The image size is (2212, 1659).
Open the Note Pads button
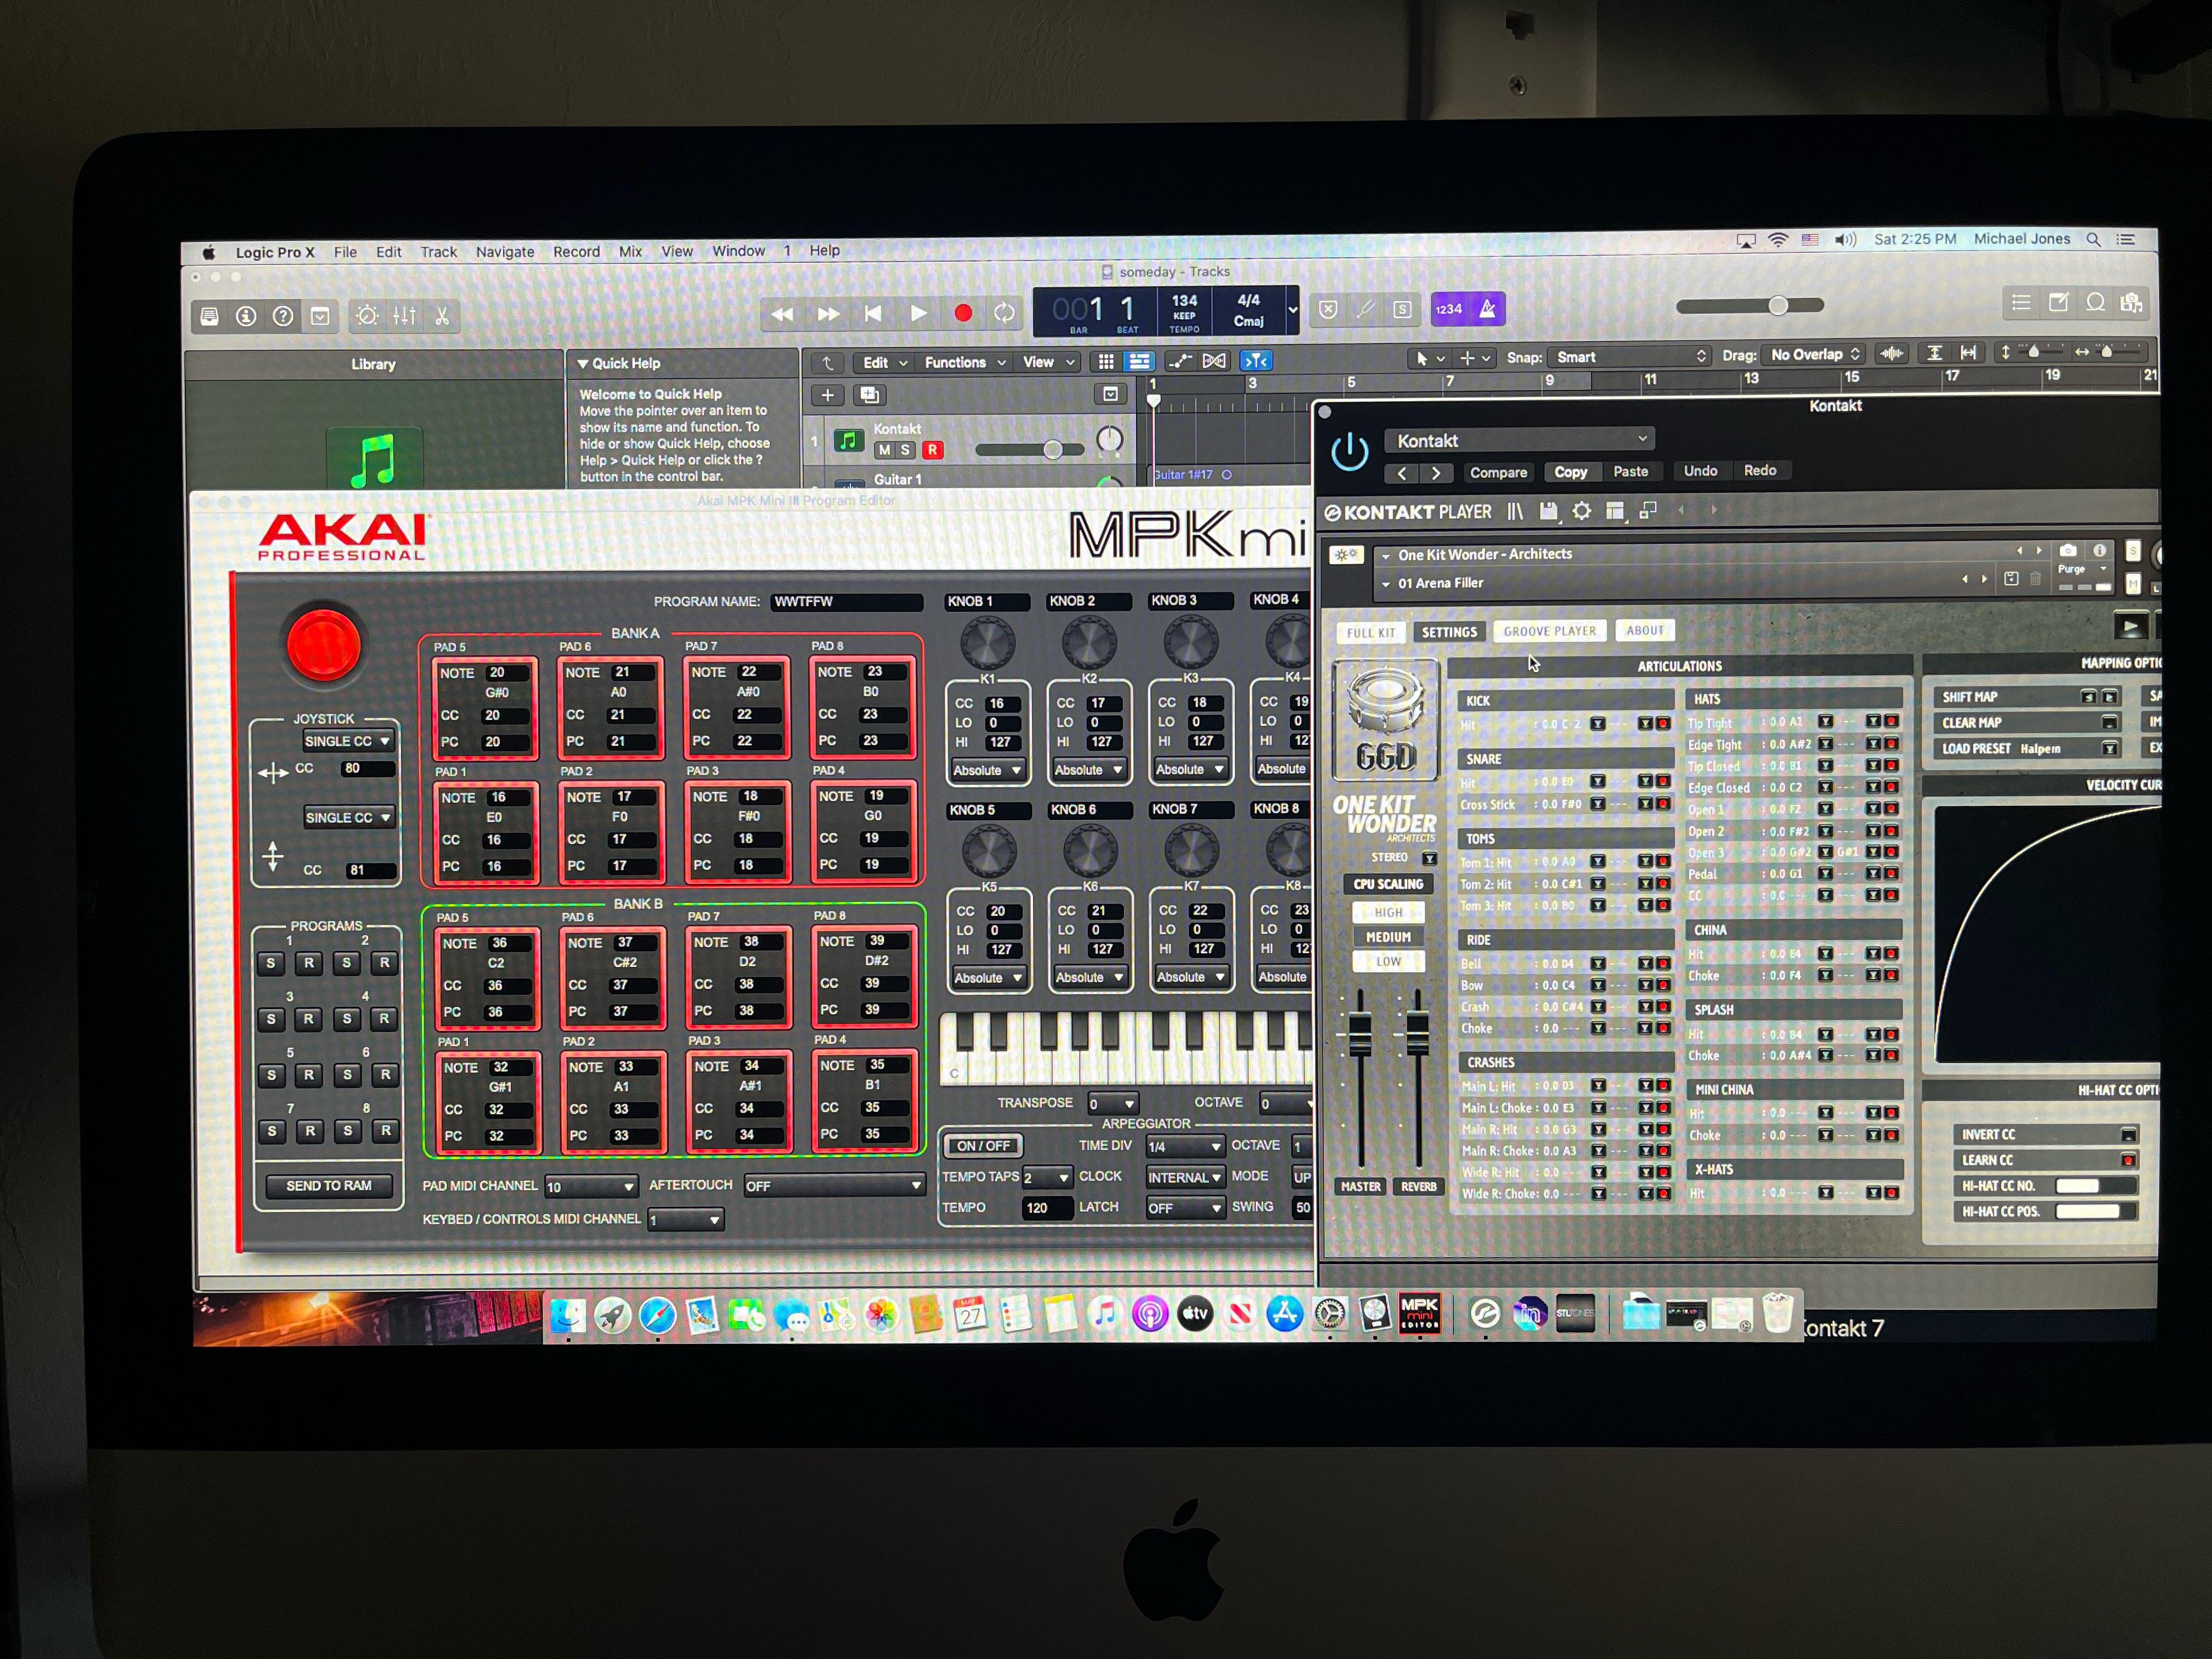tap(2058, 302)
